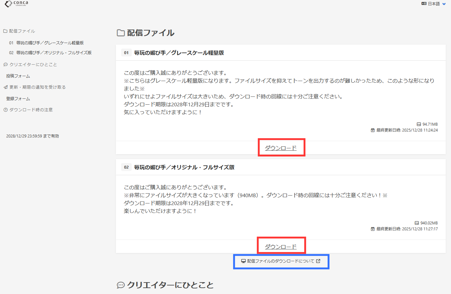Select sidebar item 02 オリジナル・フルサイズ版

(x=50, y=52)
